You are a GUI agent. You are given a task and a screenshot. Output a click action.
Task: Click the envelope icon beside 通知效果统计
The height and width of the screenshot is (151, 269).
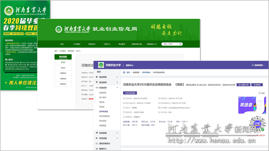[x=97, y=143]
